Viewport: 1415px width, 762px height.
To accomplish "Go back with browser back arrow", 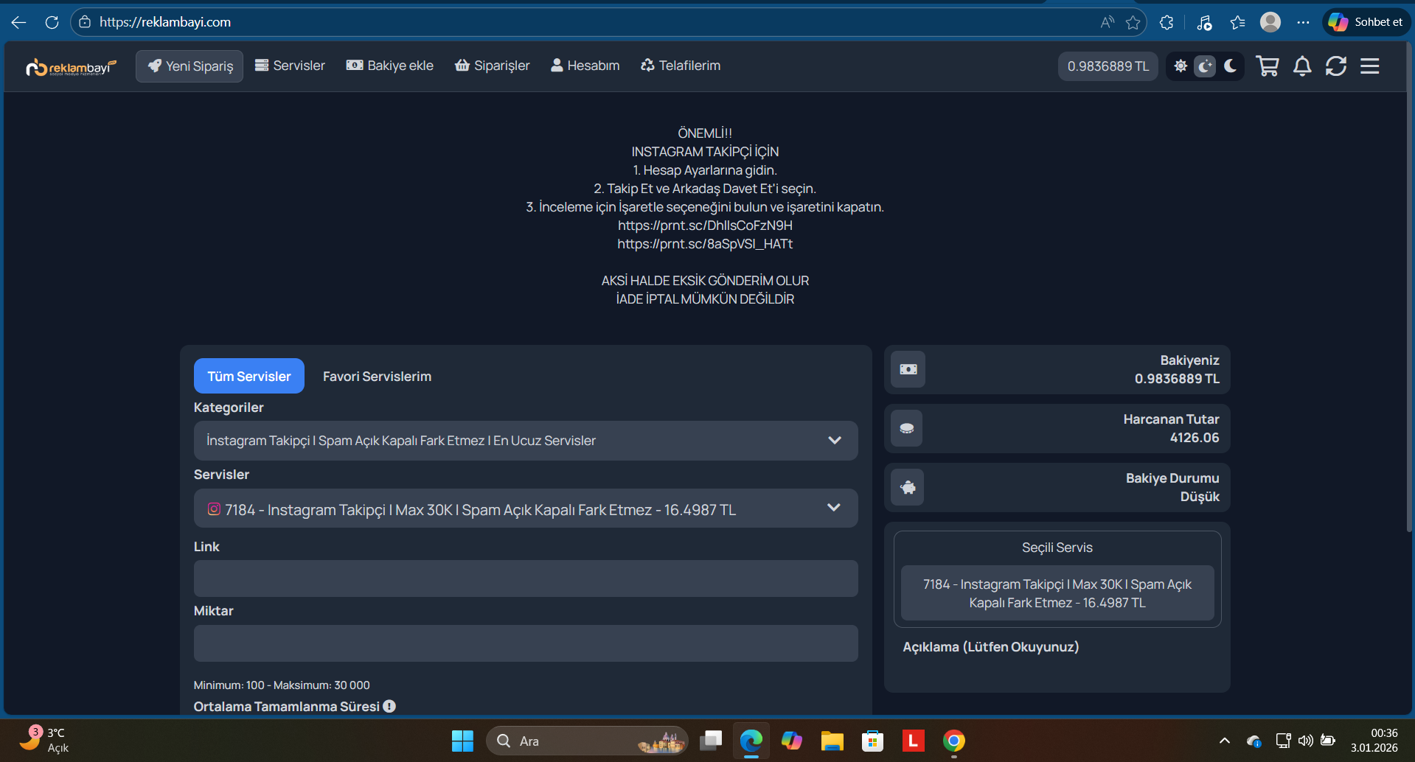I will (19, 22).
